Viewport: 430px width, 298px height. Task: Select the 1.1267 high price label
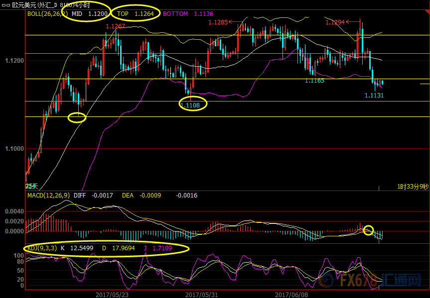coord(116,26)
